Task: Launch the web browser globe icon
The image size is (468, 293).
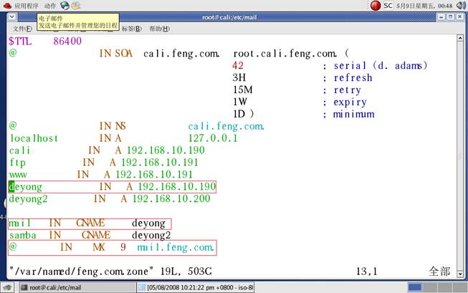Action: [x=64, y=5]
